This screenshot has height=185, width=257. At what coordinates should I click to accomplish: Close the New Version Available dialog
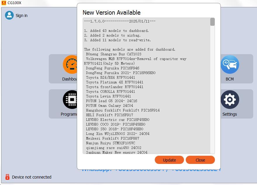point(200,160)
